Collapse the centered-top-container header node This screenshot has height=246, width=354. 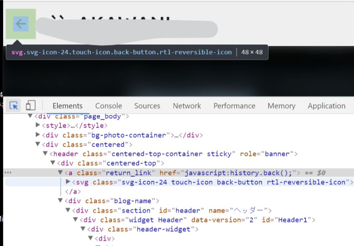[45, 154]
